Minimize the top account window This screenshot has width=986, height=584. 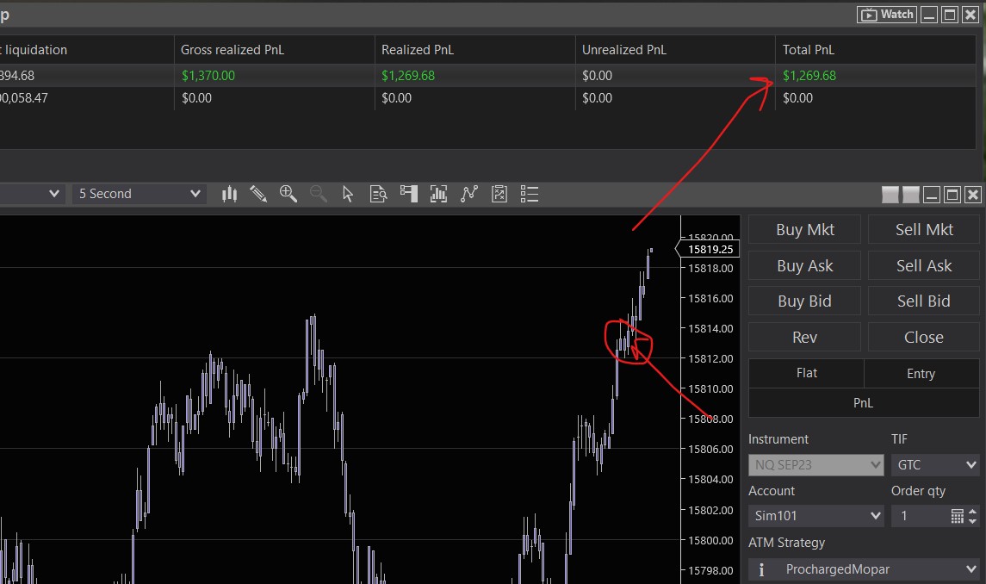tap(929, 15)
